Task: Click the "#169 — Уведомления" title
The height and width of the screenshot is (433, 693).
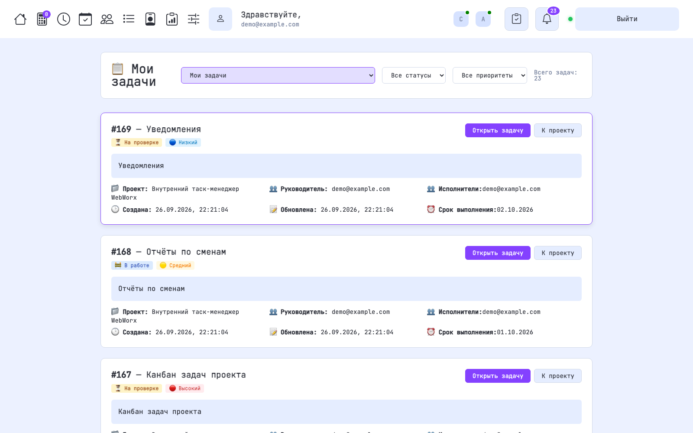Action: tap(156, 129)
